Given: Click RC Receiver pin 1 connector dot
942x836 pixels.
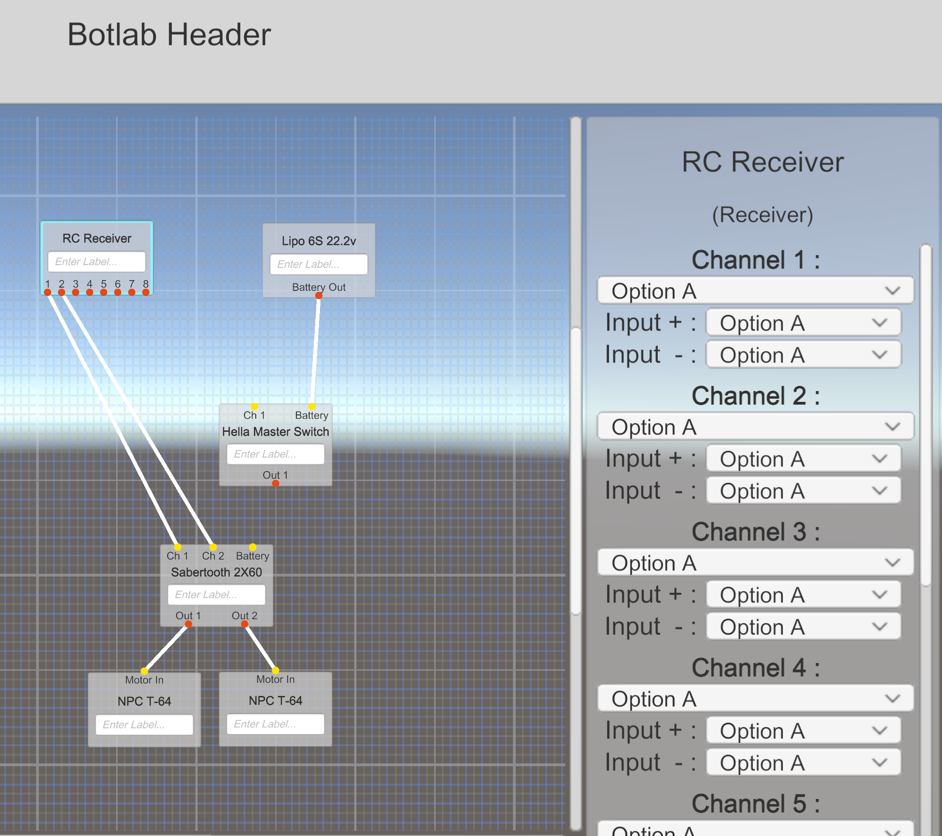Looking at the screenshot, I should (47, 292).
